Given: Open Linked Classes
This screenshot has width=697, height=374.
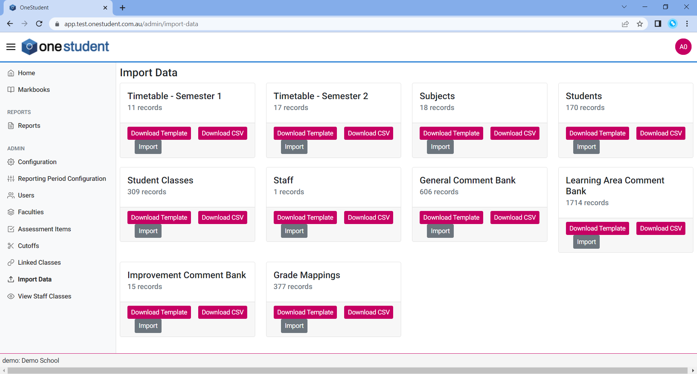Looking at the screenshot, I should (39, 262).
